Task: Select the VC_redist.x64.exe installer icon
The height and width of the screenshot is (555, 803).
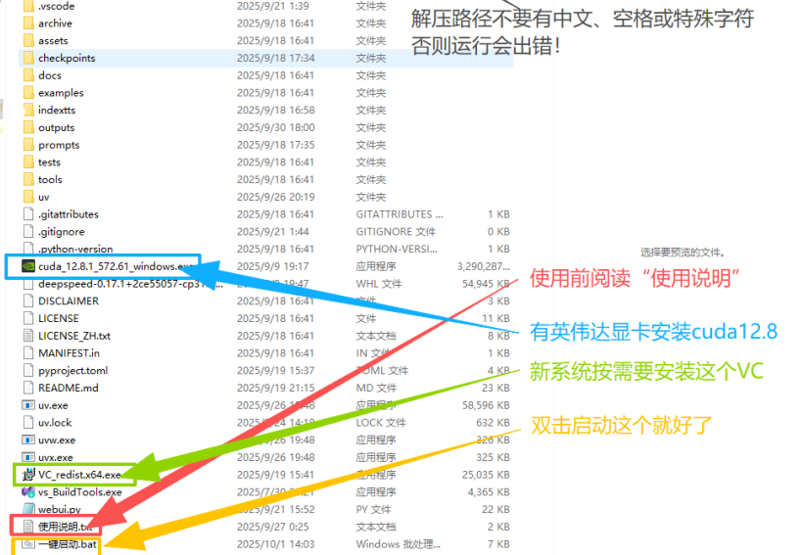Action: [x=27, y=475]
